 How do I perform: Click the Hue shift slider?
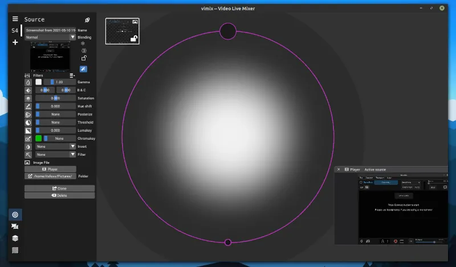pos(55,106)
